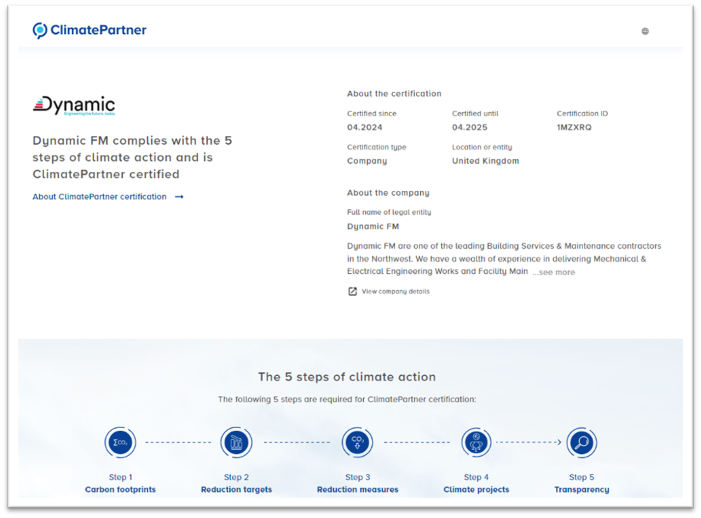Click the Step 5 Transparency magnifier icon
The image size is (701, 518).
pos(582,442)
